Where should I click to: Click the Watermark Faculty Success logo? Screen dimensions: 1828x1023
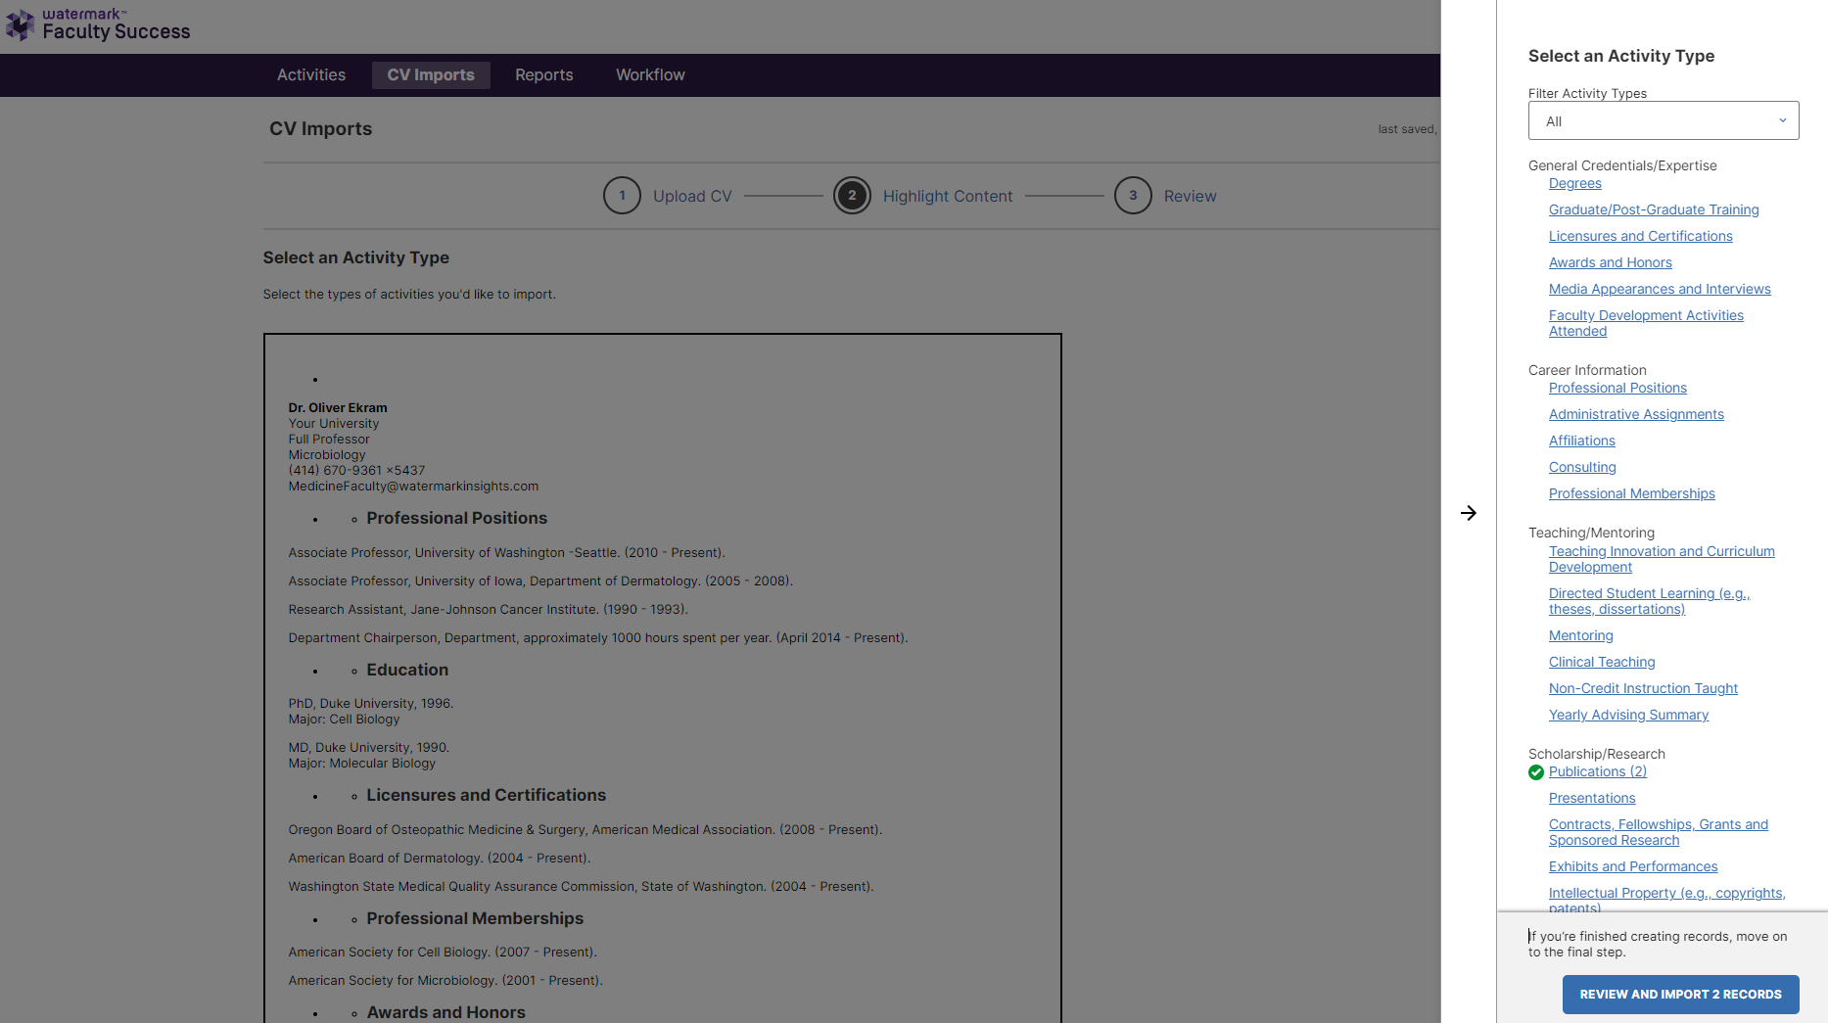point(98,25)
